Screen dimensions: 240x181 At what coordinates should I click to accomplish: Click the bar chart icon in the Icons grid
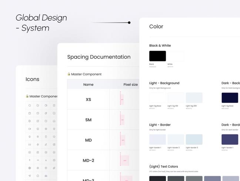(x=46, y=176)
